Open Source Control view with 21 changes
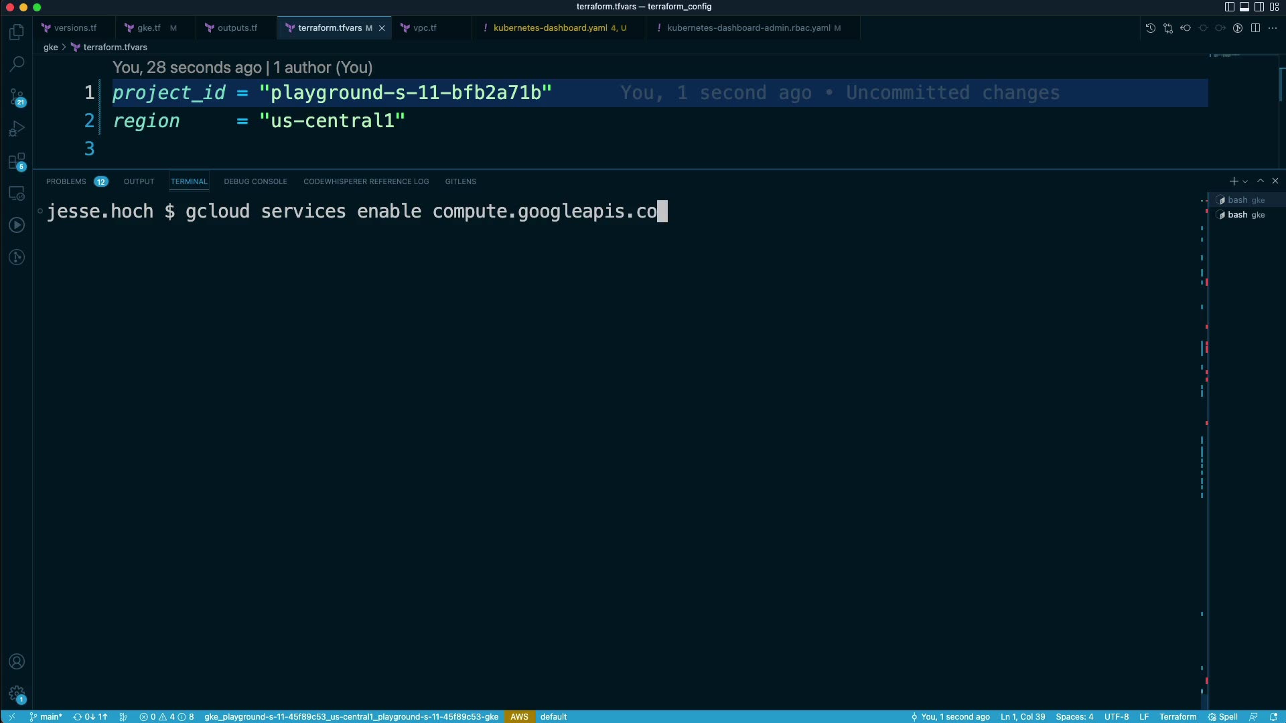This screenshot has height=723, width=1286. point(17,97)
